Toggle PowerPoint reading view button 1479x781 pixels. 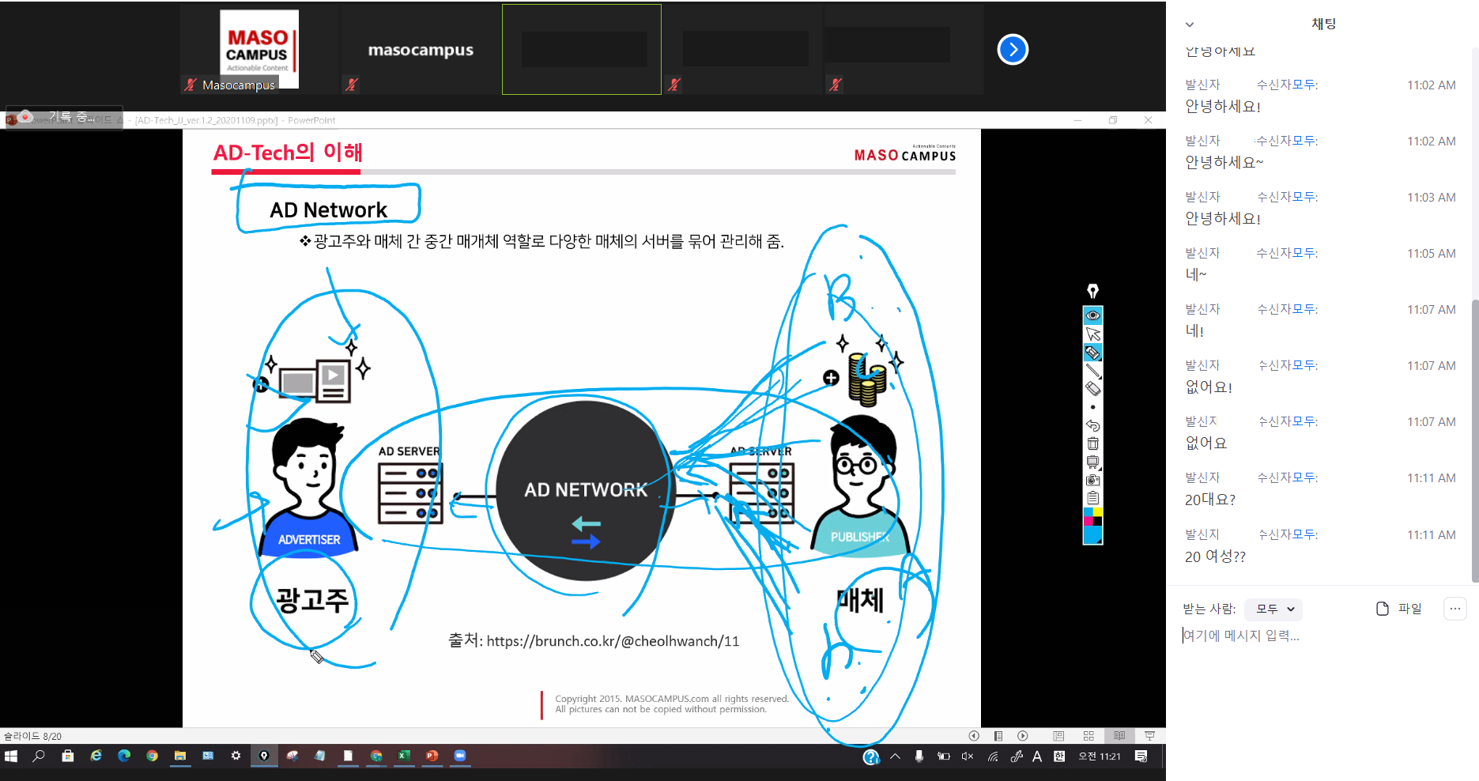[1119, 736]
